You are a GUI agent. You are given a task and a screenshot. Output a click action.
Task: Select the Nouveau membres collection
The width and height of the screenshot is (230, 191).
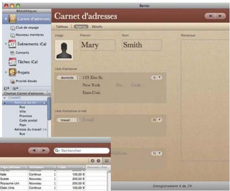[x=27, y=35]
